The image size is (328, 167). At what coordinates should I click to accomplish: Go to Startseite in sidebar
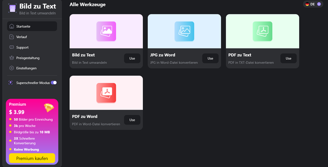tap(32, 26)
